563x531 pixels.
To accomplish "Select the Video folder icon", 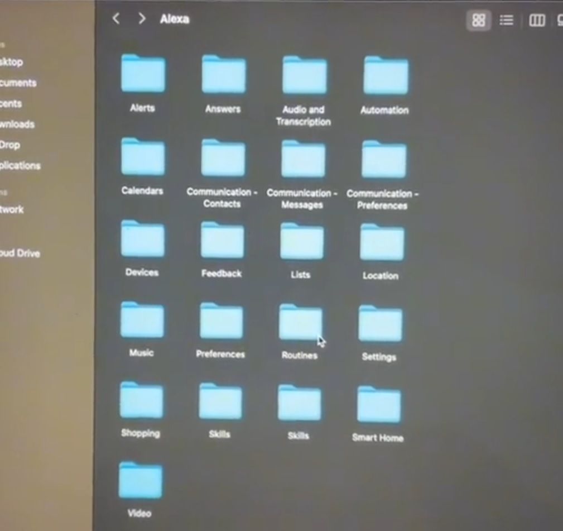I will [141, 480].
